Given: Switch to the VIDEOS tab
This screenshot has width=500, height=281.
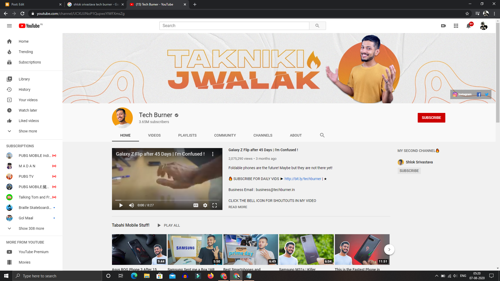Looking at the screenshot, I should coord(154,135).
